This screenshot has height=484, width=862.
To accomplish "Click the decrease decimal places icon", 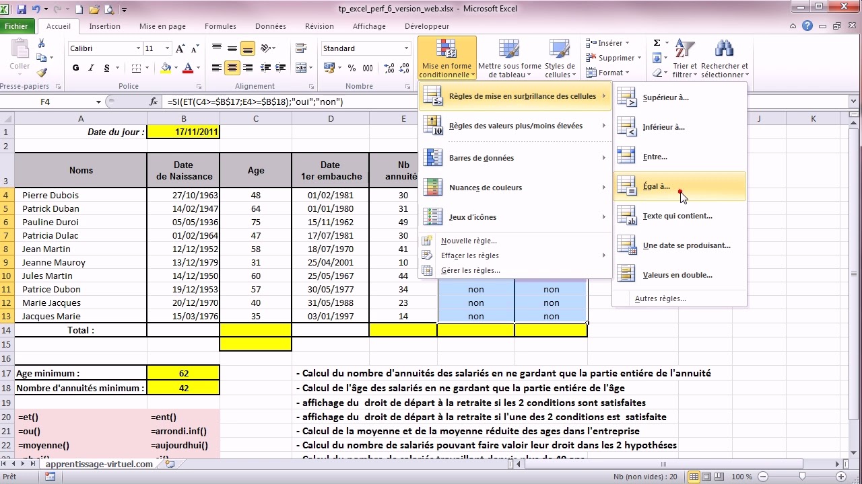I will click(x=403, y=68).
